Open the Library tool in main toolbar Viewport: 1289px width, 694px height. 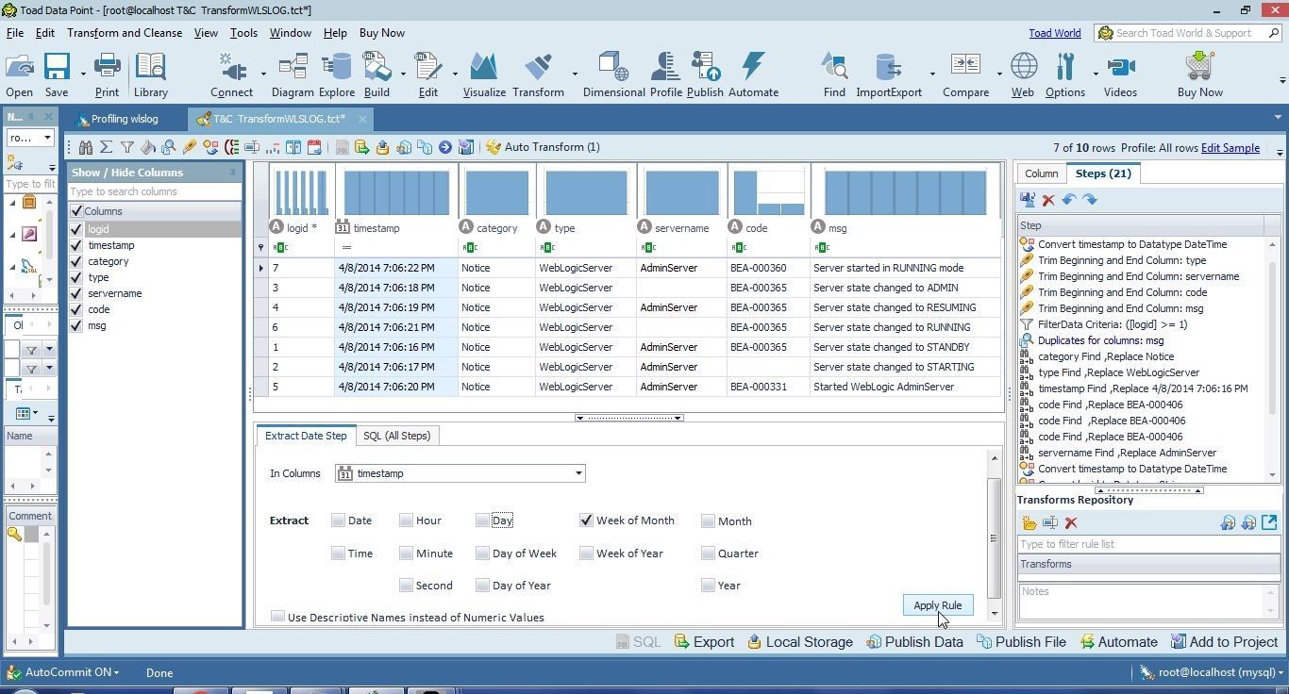point(150,75)
